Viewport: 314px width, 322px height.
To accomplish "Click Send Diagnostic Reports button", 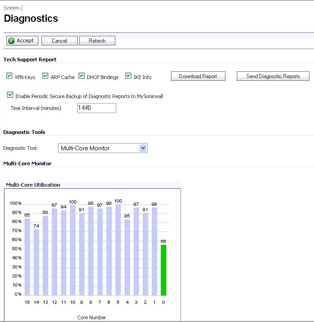I will [273, 76].
